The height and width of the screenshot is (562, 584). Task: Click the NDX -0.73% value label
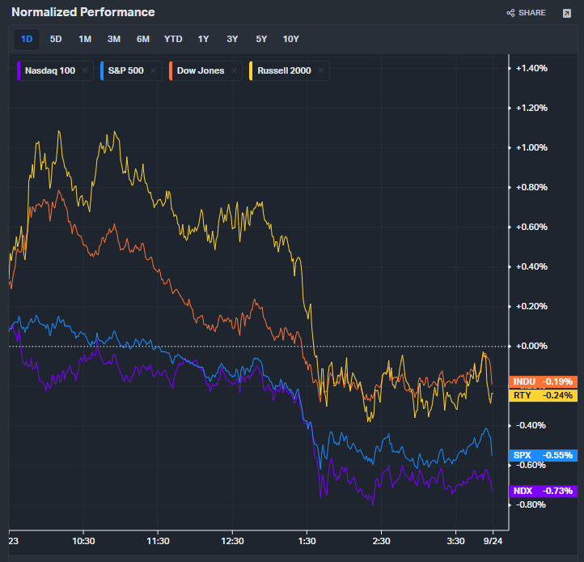[543, 491]
